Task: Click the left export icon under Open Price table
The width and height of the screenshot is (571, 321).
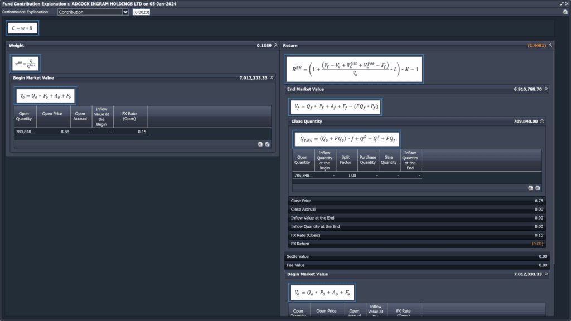Action: 260,144
